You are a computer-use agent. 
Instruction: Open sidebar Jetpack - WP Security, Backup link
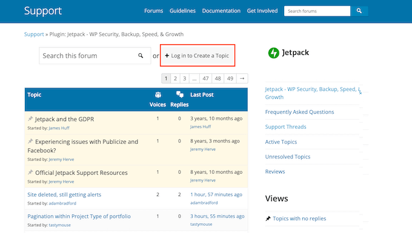pos(313,93)
